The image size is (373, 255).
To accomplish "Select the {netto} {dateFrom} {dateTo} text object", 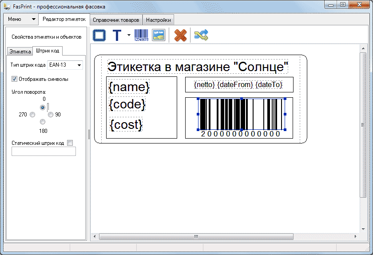I will [x=238, y=84].
